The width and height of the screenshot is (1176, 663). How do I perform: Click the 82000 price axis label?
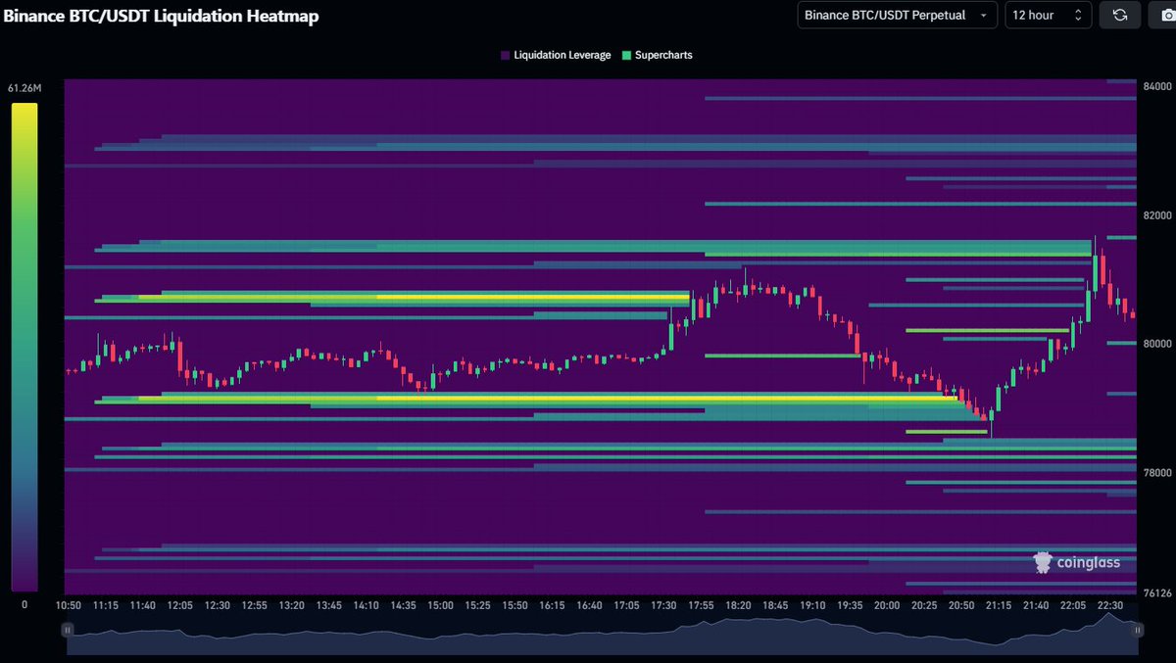(1155, 214)
